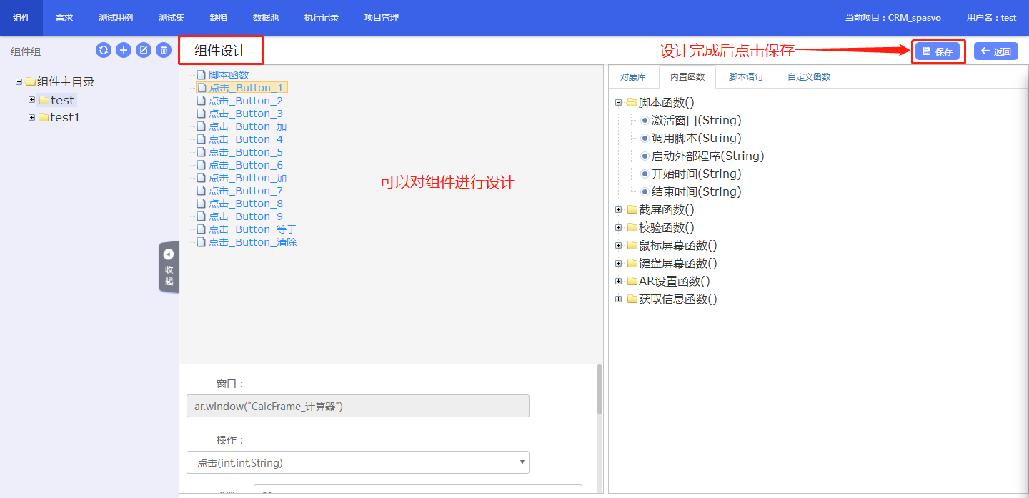The image size is (1029, 498).
Task: Click the 脚本函数 file icon in the step list
Action: coord(202,75)
